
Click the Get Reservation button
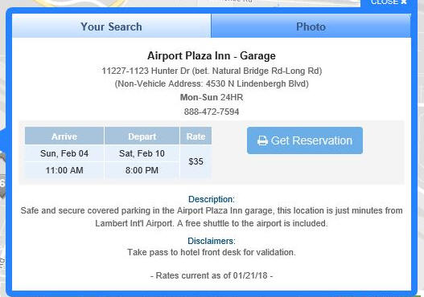click(x=305, y=140)
